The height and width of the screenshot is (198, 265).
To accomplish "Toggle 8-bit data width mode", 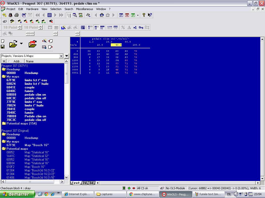I will coord(90,28).
